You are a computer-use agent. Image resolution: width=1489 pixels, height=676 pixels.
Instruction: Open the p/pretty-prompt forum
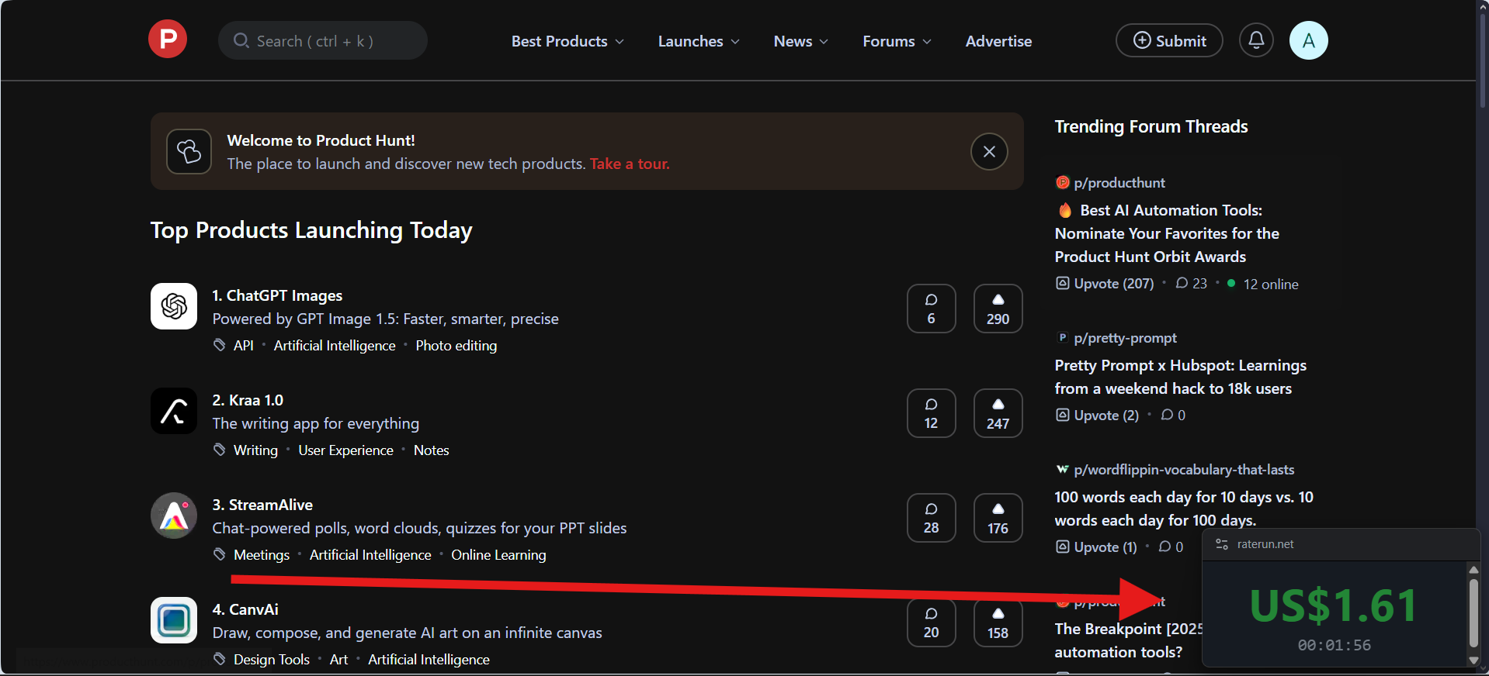pos(1125,338)
